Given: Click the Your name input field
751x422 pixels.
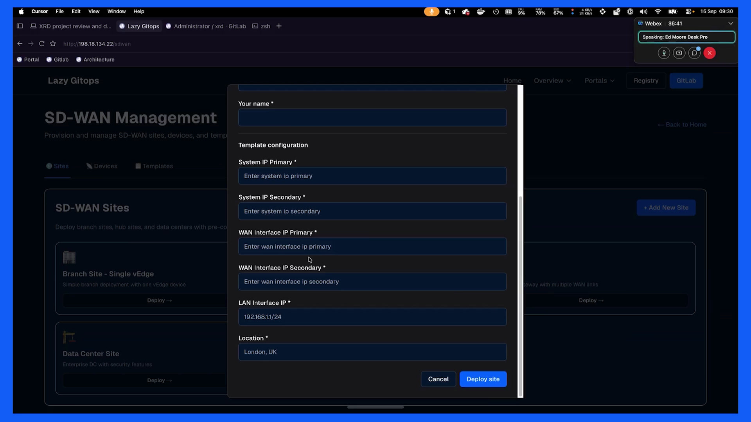Looking at the screenshot, I should coord(372,118).
